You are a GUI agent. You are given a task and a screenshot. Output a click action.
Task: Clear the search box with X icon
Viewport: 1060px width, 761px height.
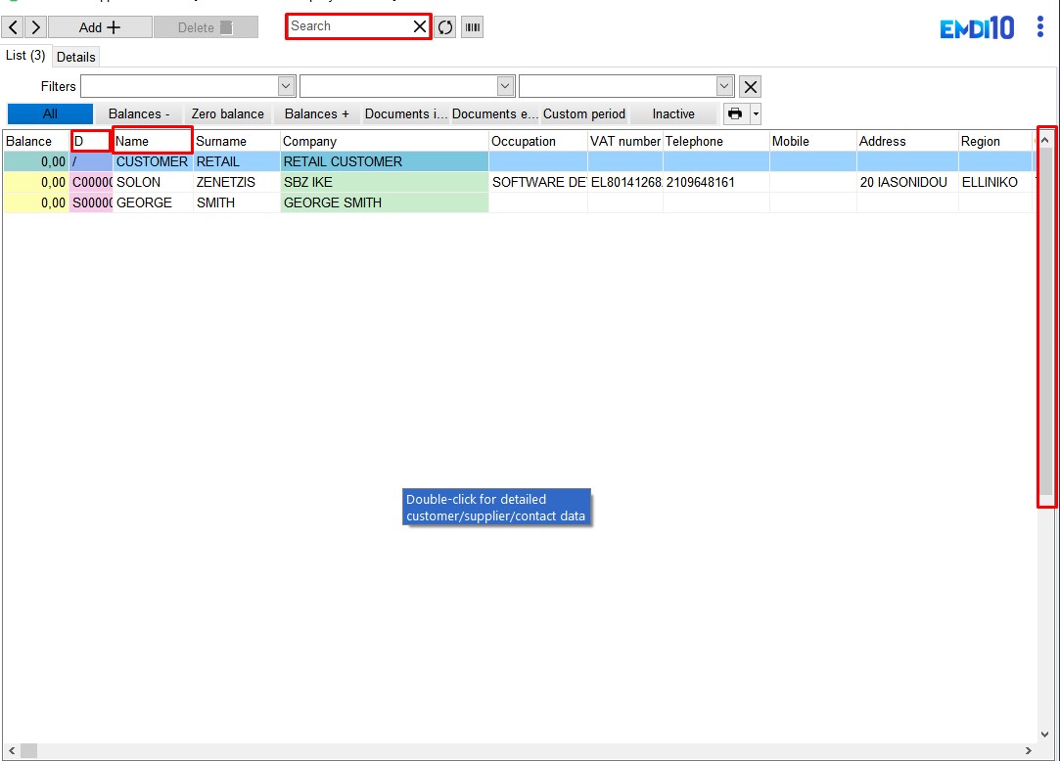(x=420, y=26)
